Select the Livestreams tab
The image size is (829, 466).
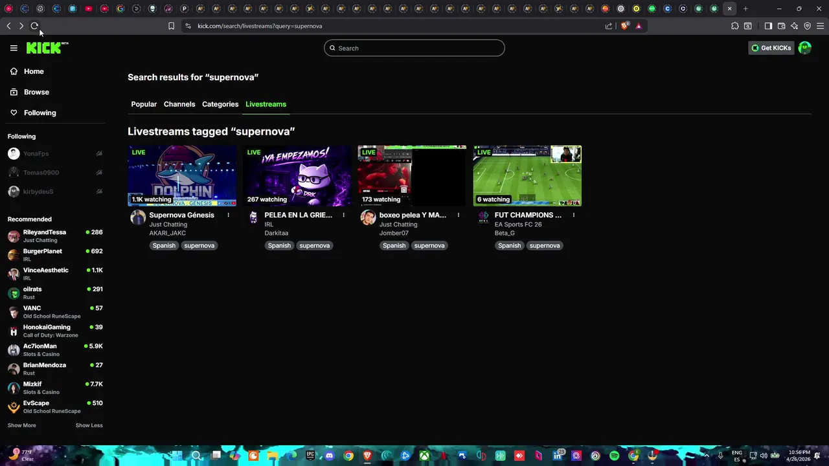tap(266, 104)
